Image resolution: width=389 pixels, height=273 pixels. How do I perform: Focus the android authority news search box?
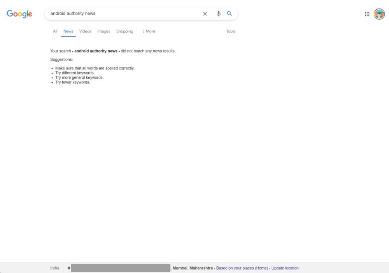point(124,14)
